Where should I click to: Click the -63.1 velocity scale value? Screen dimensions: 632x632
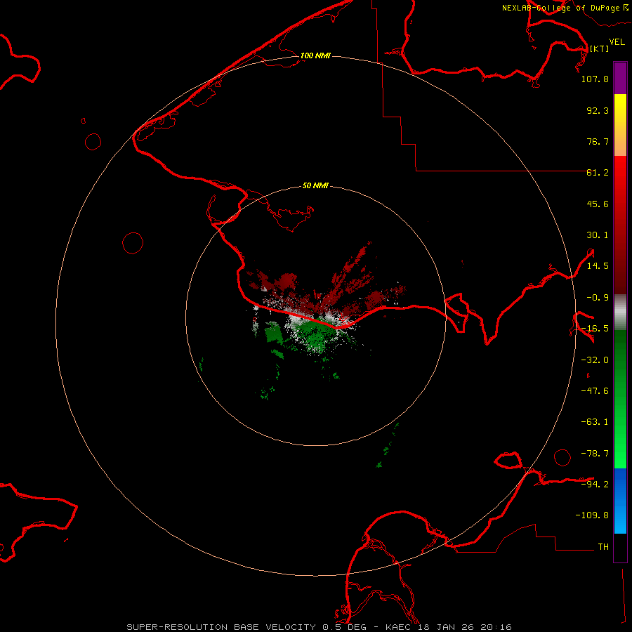pos(595,422)
